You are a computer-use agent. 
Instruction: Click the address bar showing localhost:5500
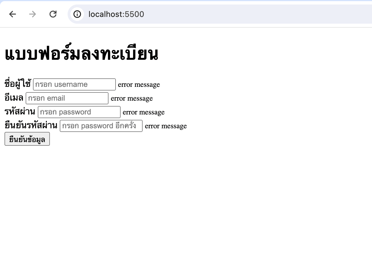(169, 14)
